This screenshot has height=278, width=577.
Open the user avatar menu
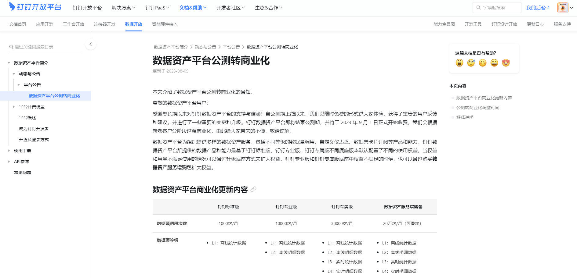(563, 8)
